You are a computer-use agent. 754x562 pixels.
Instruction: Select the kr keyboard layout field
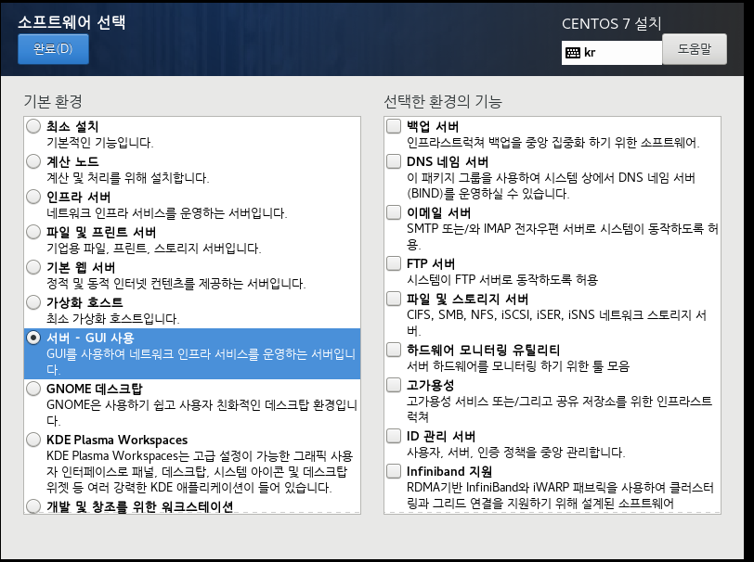pyautogui.click(x=612, y=53)
